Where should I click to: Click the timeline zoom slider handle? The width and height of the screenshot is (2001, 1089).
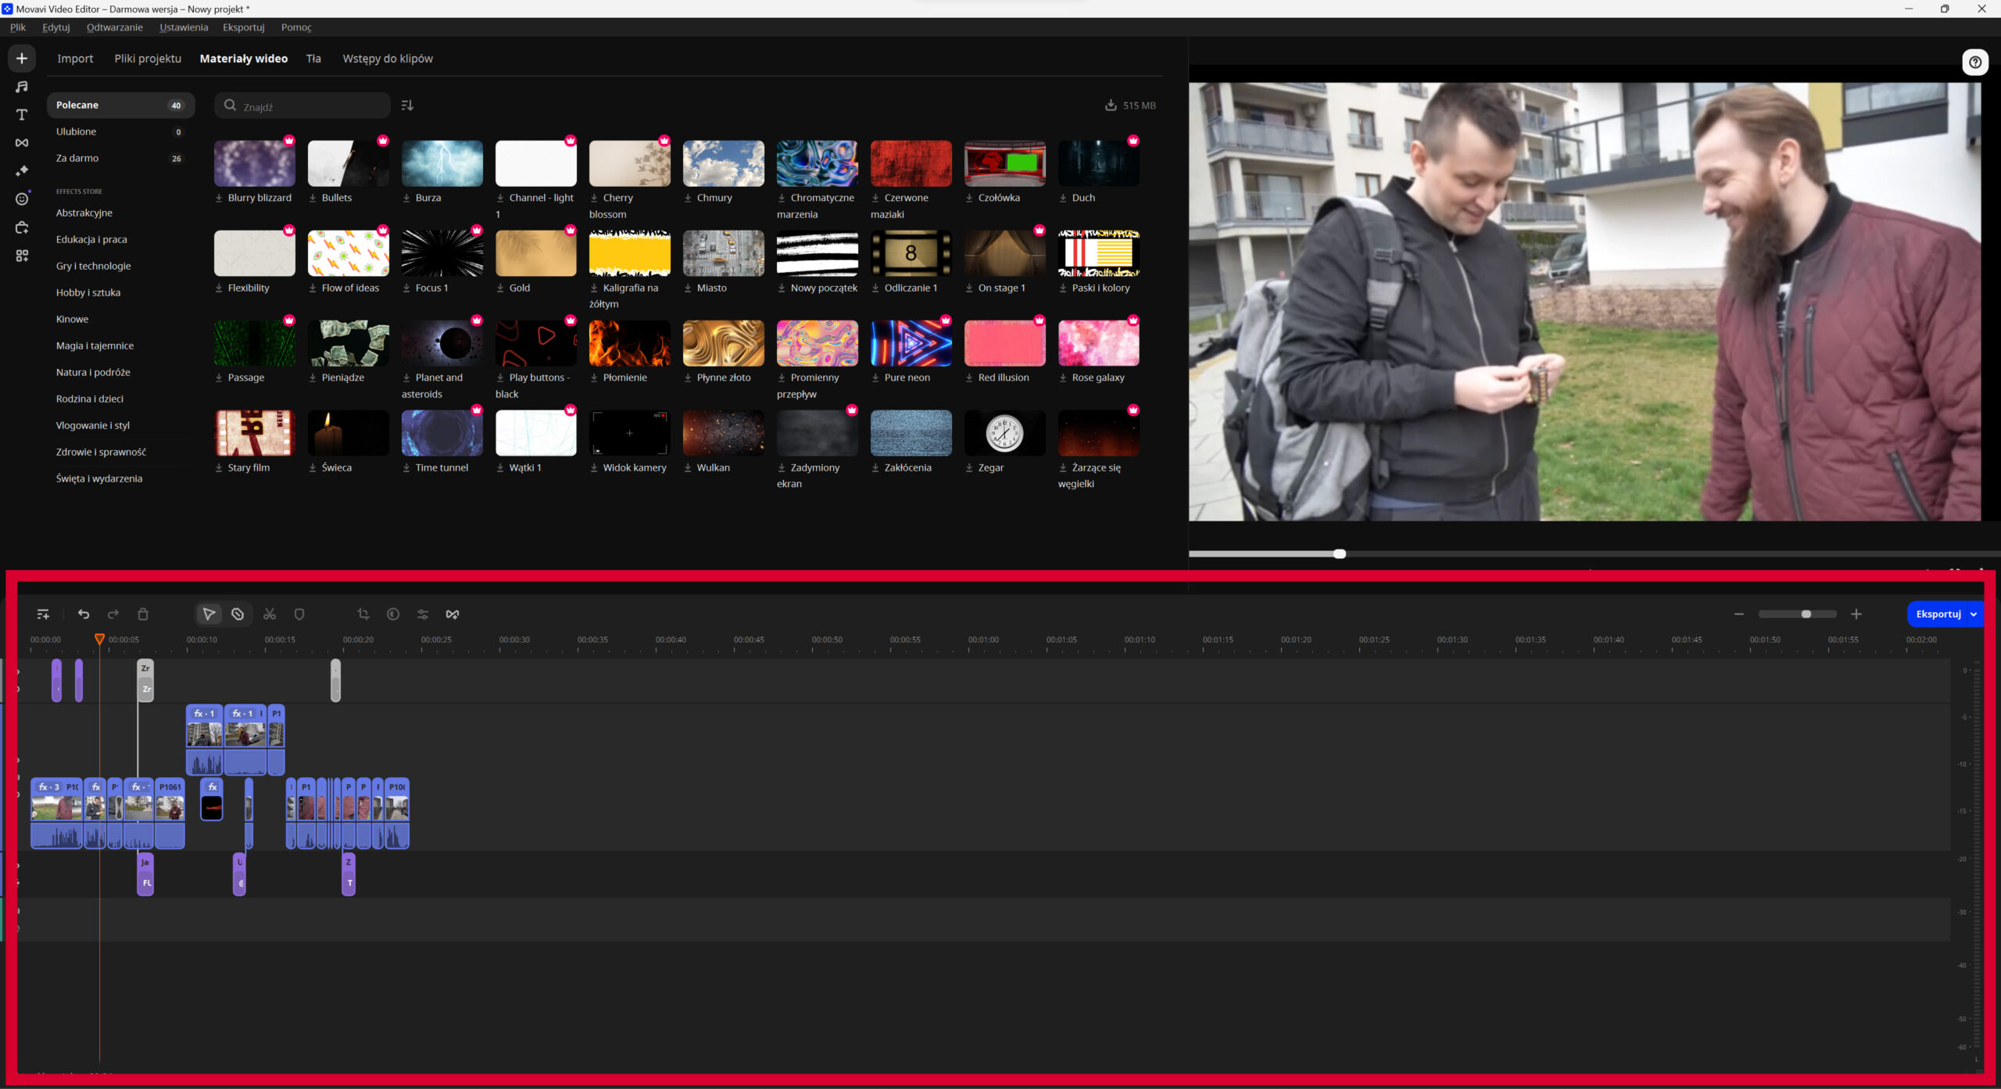(1806, 614)
